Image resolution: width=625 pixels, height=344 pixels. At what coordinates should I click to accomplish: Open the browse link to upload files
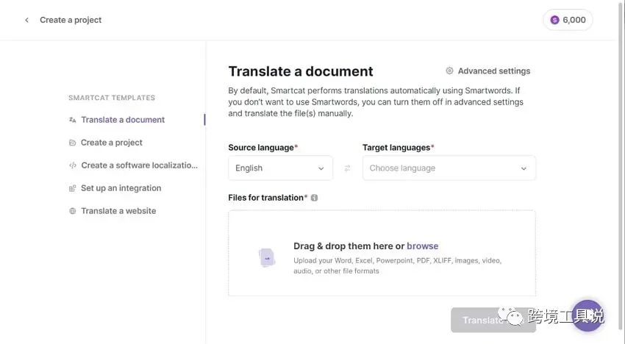coord(422,246)
